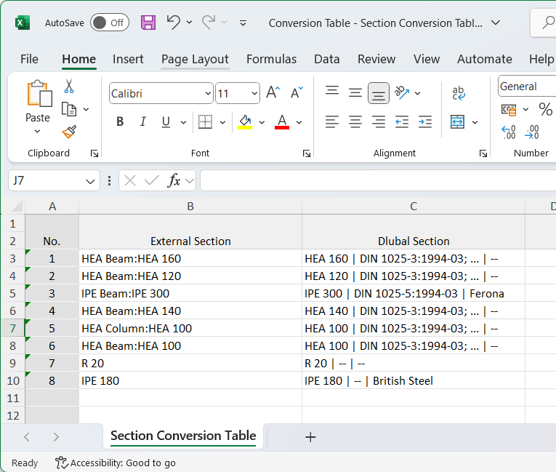Screen dimensions: 556x472
Task: Apply borders with the Borders icon
Action: [205, 121]
